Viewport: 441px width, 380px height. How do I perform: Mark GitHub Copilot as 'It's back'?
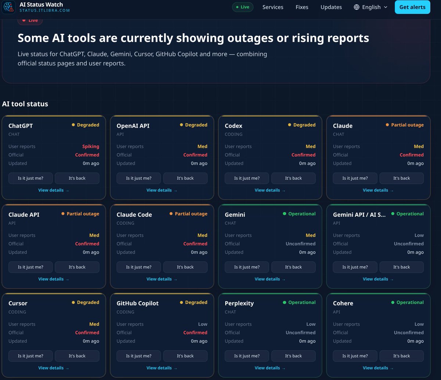pyautogui.click(x=185, y=356)
